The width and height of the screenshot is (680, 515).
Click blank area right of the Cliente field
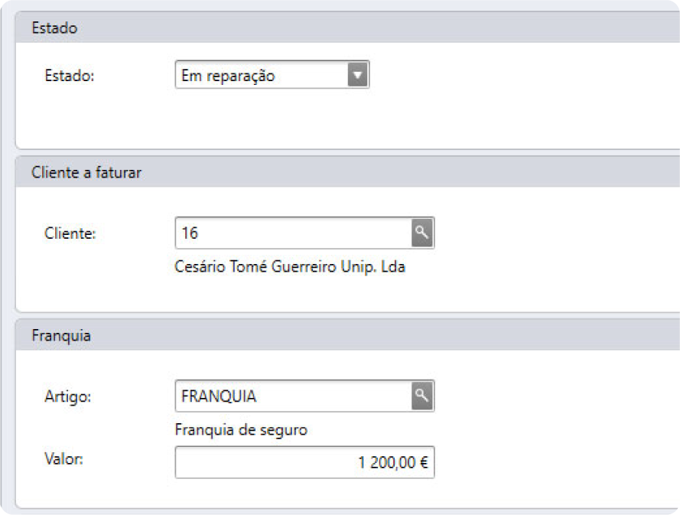coord(551,233)
